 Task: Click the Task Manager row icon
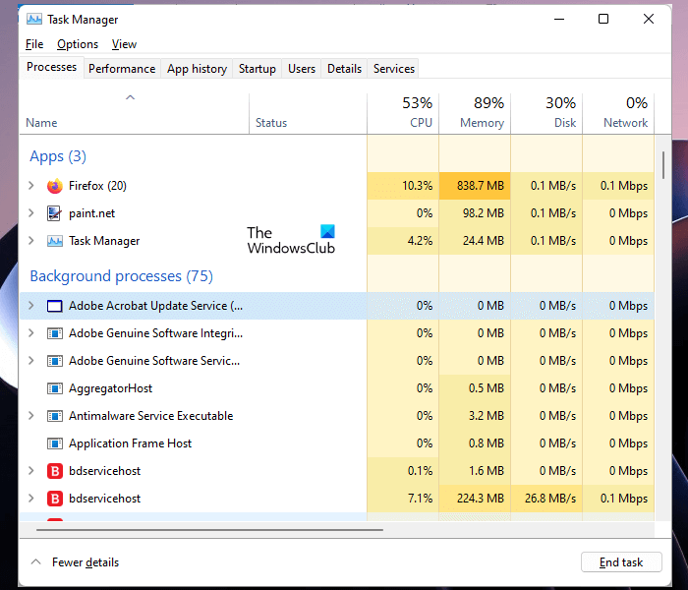pyautogui.click(x=55, y=241)
